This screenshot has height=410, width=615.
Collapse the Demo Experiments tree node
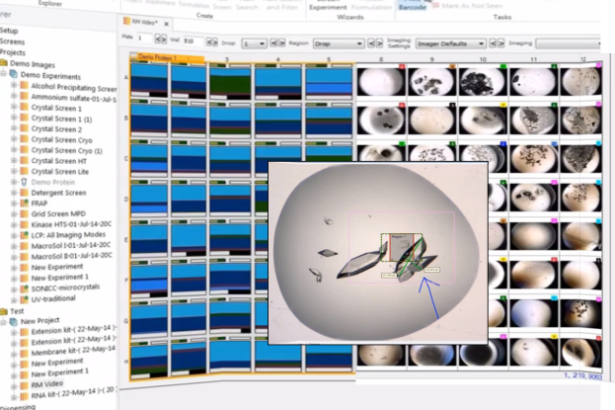click(4, 73)
